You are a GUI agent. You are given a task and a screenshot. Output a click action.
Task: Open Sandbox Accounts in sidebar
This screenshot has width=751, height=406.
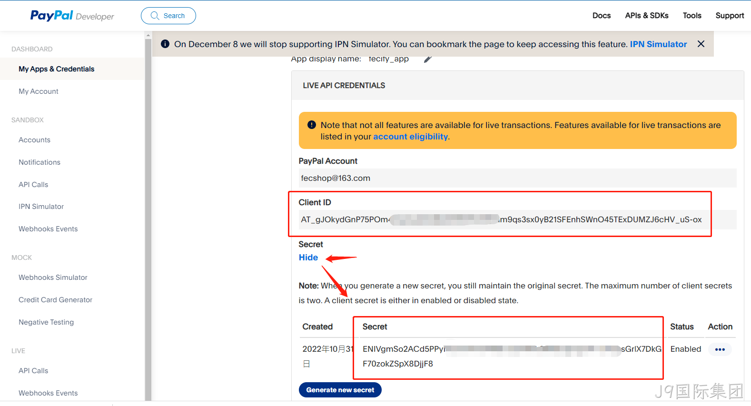tap(34, 140)
